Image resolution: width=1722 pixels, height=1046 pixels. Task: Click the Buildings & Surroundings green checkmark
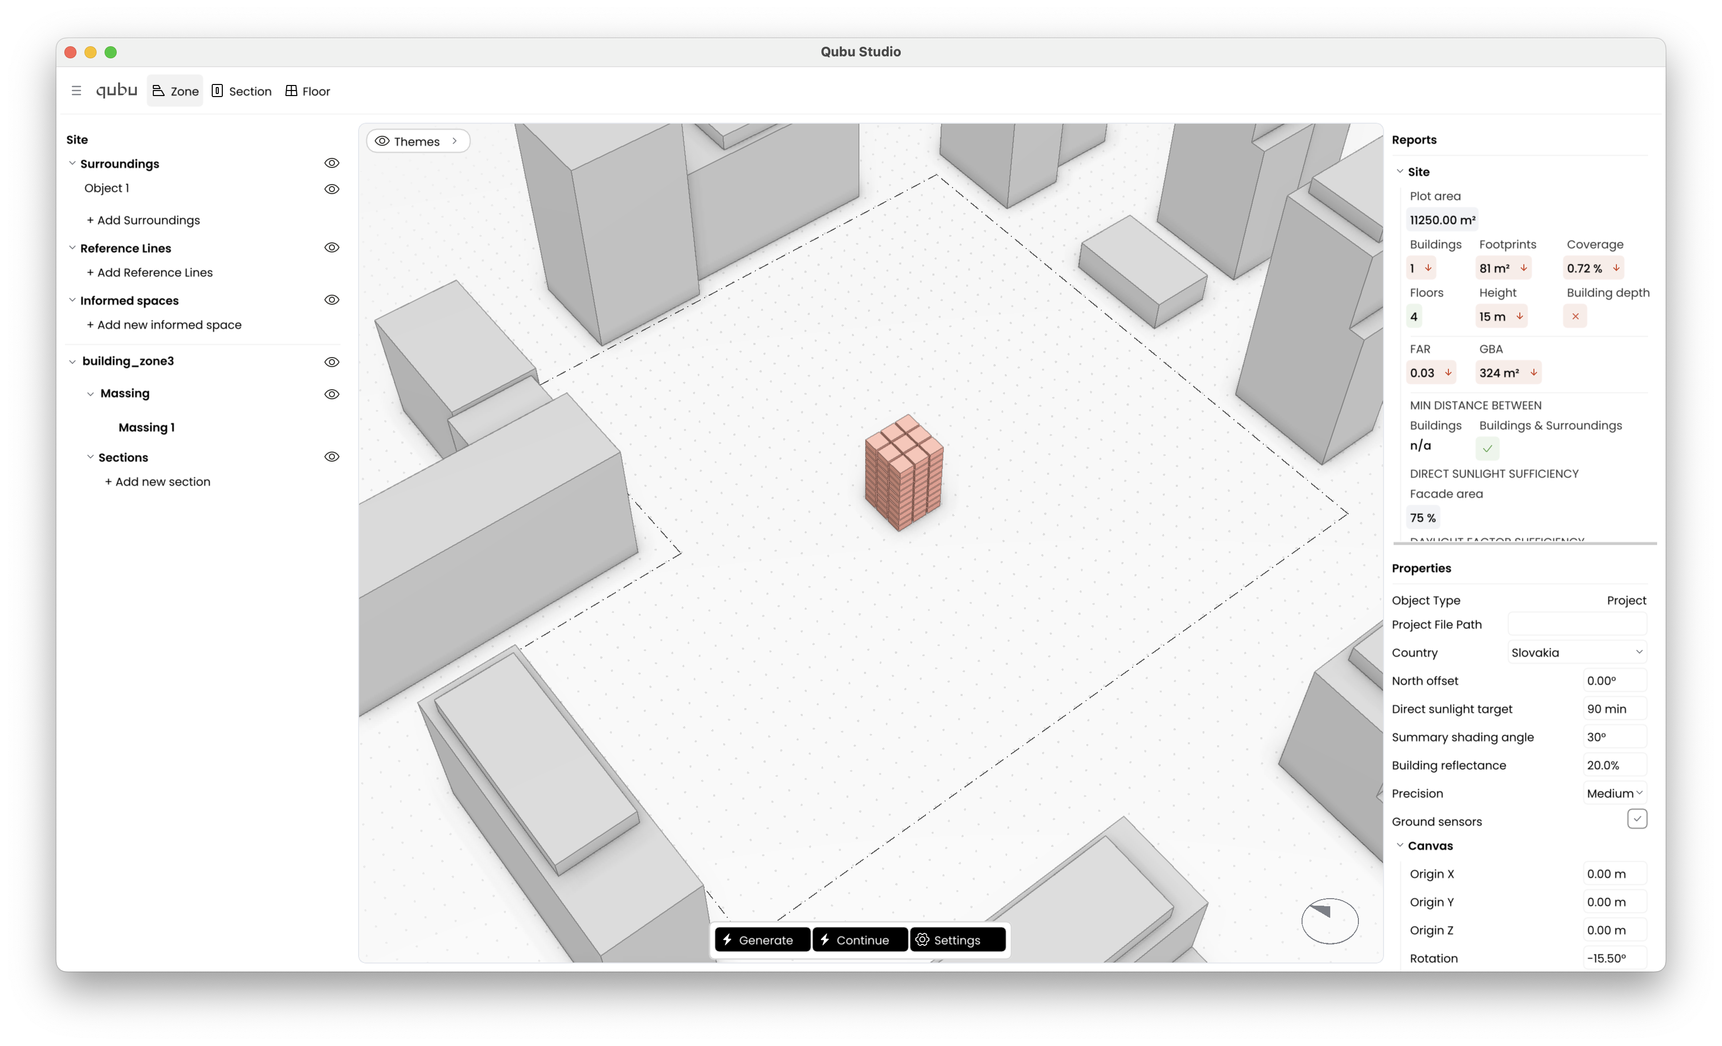click(x=1488, y=448)
